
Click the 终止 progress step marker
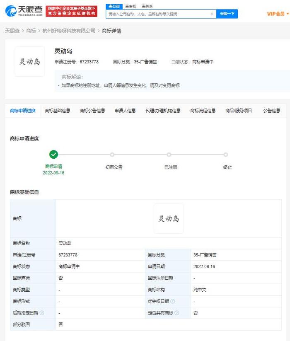click(x=226, y=155)
